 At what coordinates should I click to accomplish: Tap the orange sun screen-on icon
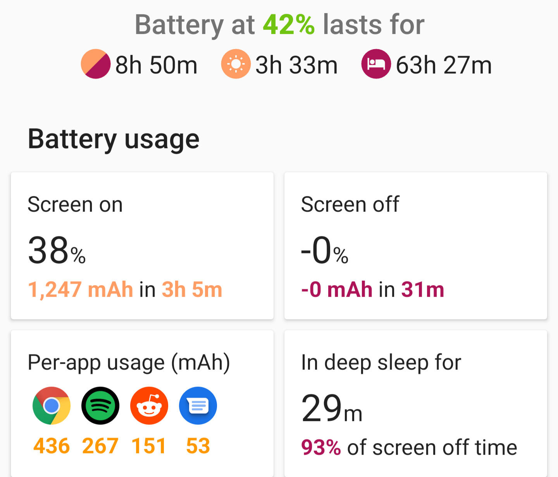(236, 64)
